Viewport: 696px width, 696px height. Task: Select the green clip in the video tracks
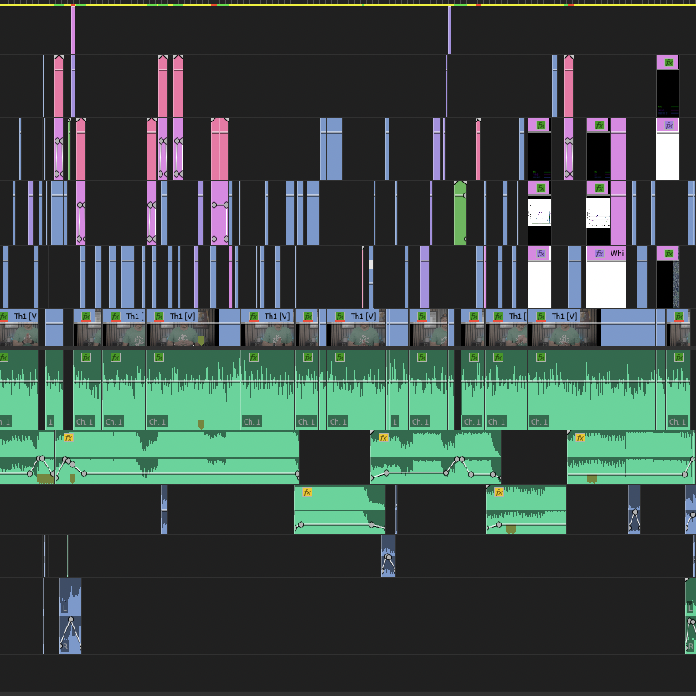pos(460,214)
